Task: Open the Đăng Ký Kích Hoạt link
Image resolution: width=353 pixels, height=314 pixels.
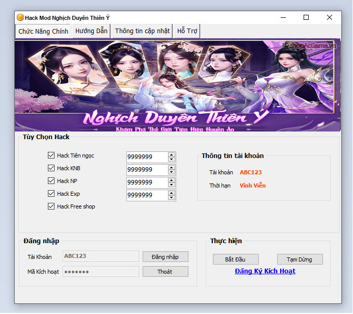Action: click(265, 271)
